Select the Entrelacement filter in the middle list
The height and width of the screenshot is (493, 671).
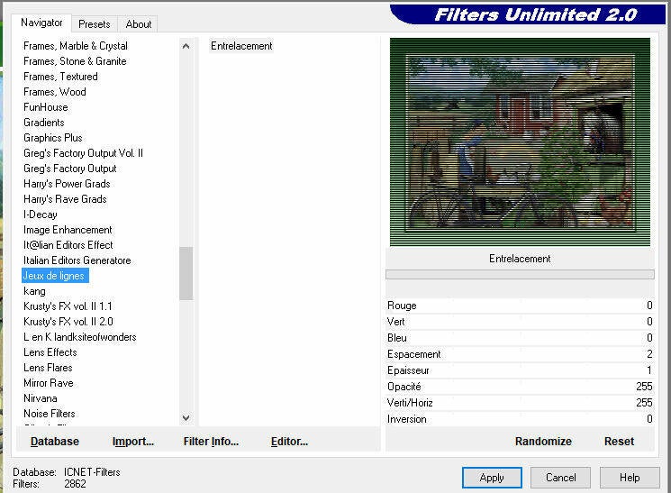(241, 46)
